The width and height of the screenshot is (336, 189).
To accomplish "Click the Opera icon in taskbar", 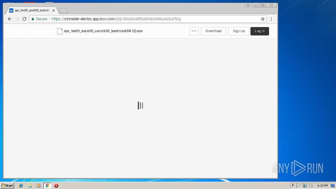I will pos(56,186).
